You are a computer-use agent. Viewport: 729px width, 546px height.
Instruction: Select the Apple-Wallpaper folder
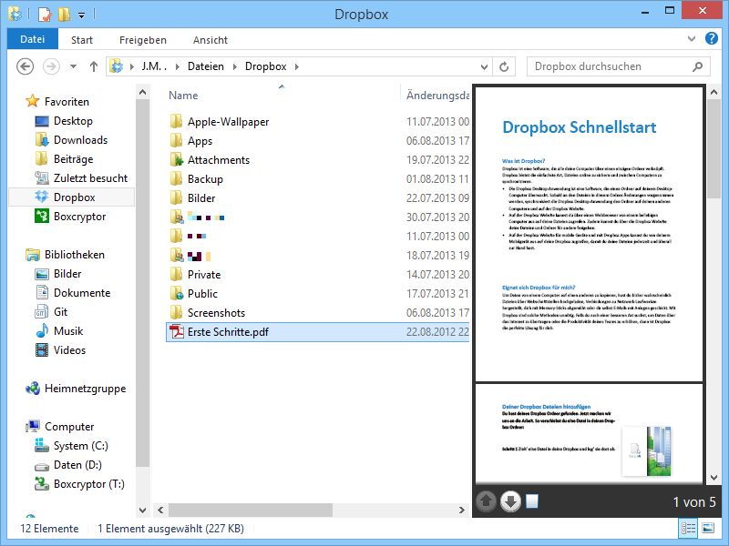pyautogui.click(x=228, y=122)
